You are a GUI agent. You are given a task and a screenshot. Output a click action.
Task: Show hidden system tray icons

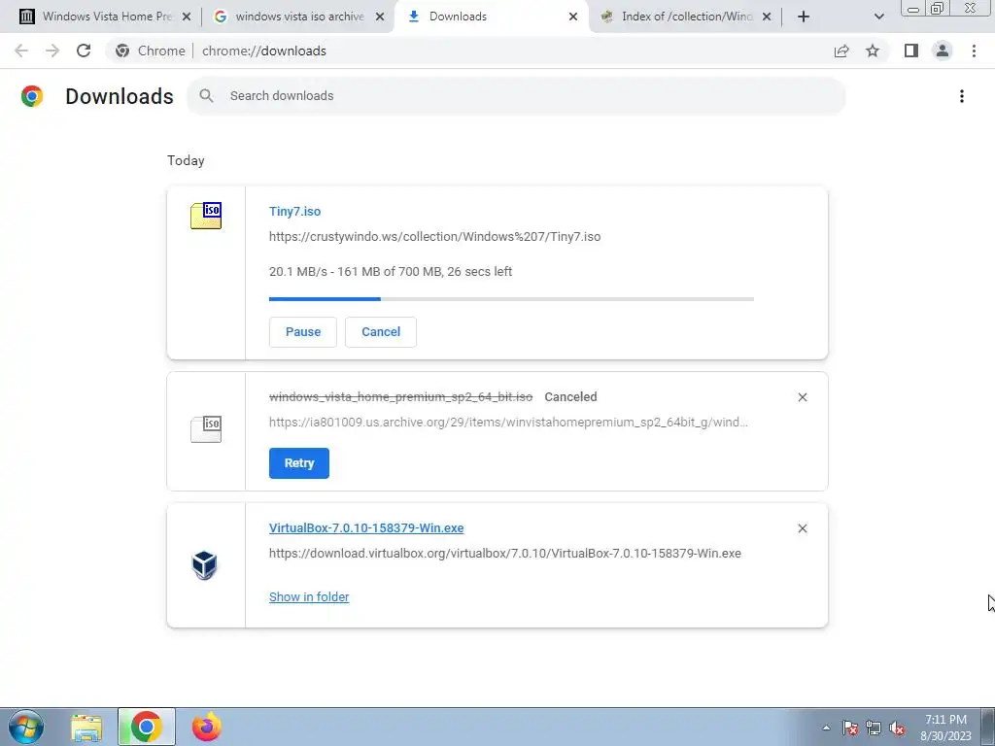pyautogui.click(x=826, y=728)
